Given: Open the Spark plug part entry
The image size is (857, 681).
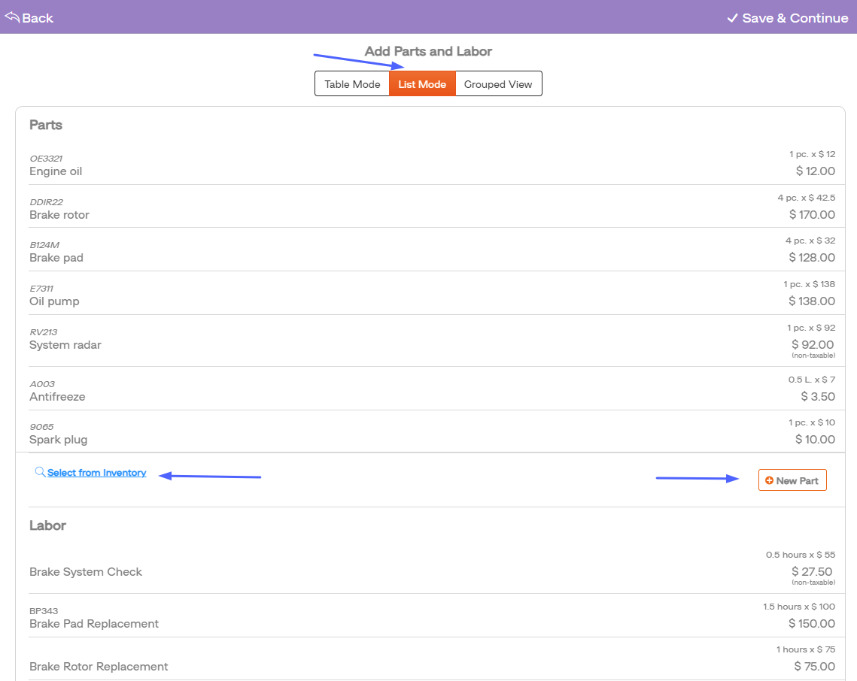Looking at the screenshot, I should click(59, 440).
